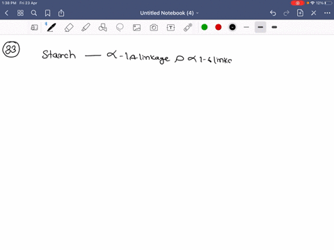Image resolution: width=334 pixels, height=250 pixels.
Task: Tap the 12% battery indicator
Action: (x=324, y=3)
